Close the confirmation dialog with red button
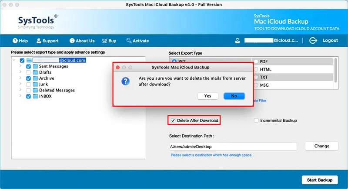348x189 pixels. [x=117, y=68]
